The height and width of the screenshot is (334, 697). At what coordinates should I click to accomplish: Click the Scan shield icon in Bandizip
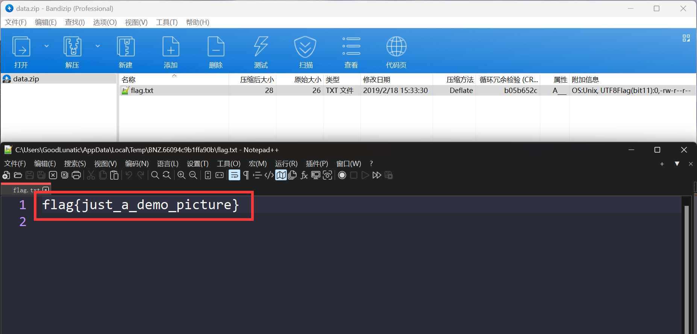tap(305, 47)
